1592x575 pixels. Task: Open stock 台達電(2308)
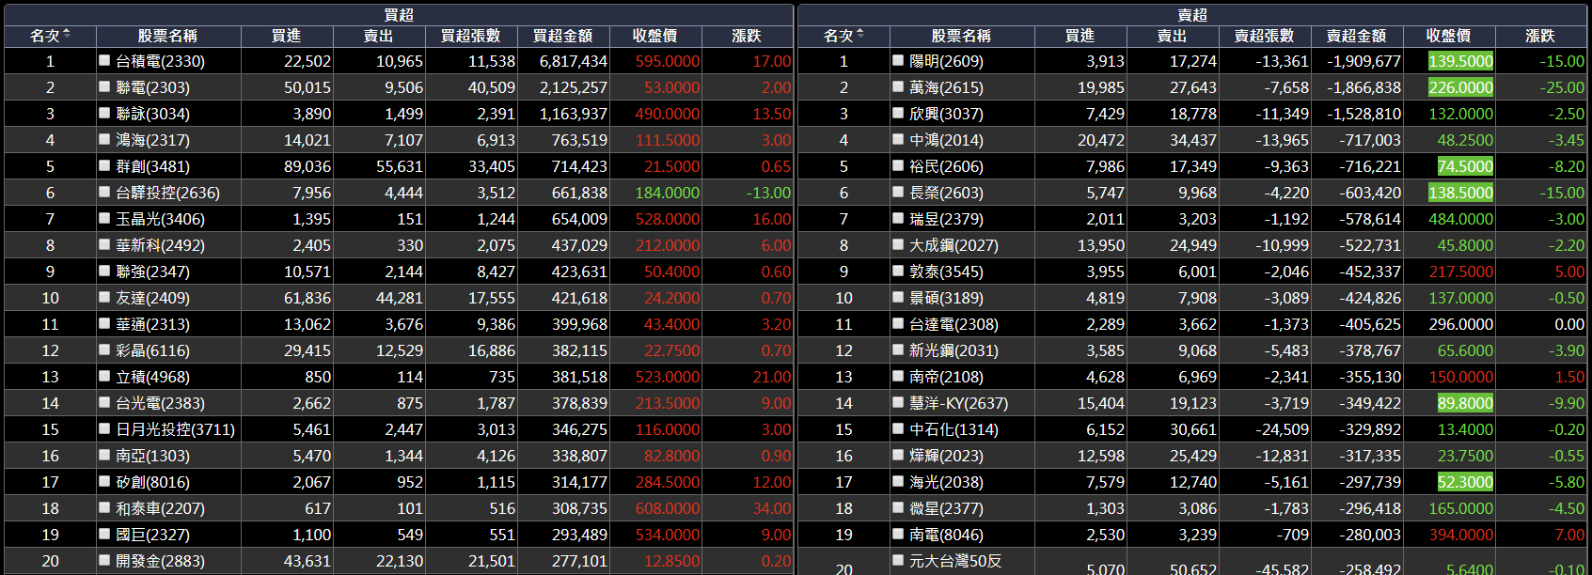pos(954,324)
